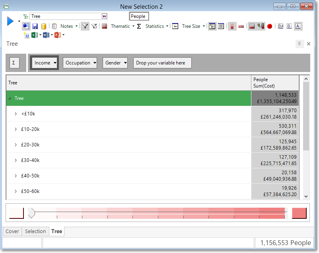Click the Drop your variable here box
Viewport: 319px width, 253px height.
pos(162,63)
